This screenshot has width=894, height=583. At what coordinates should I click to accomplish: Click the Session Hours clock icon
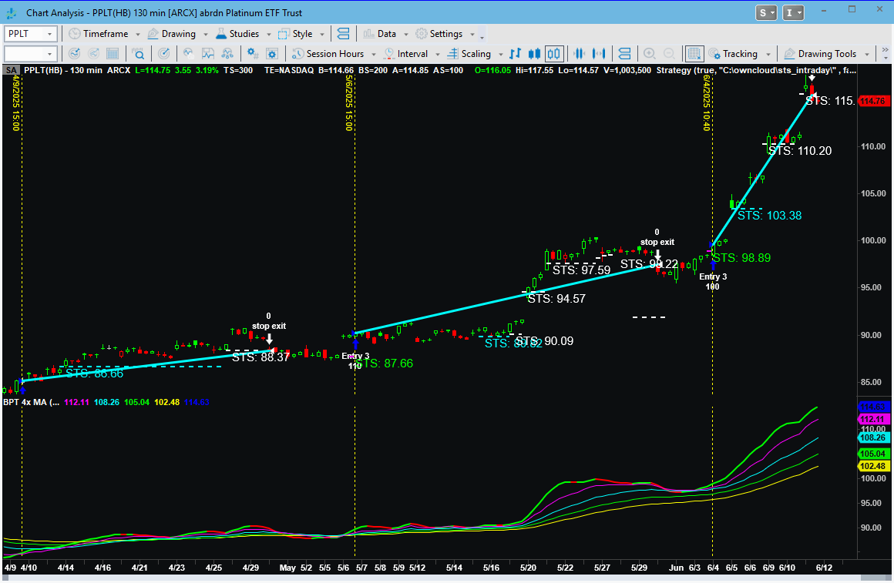297,54
